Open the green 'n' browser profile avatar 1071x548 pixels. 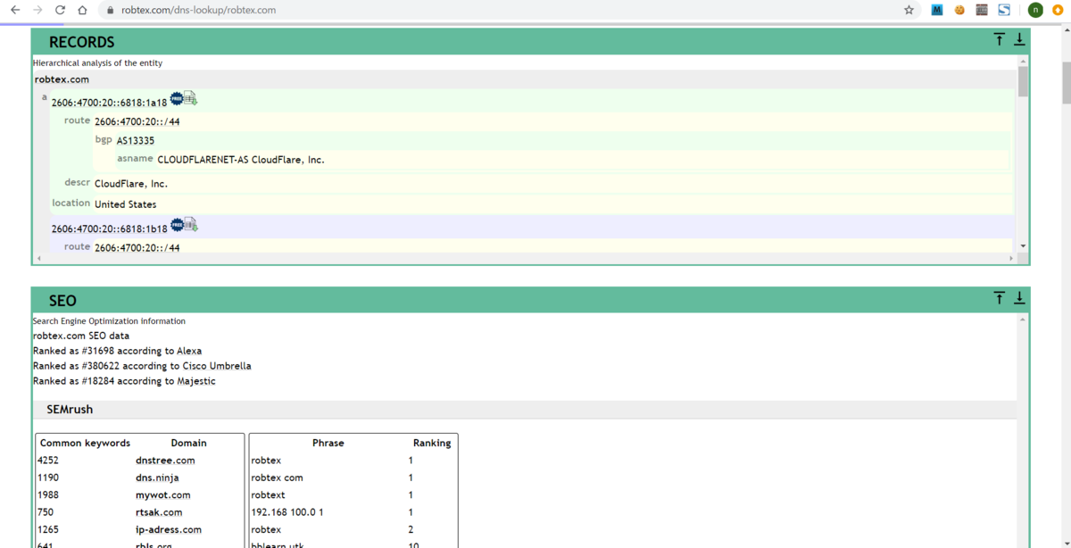1035,10
